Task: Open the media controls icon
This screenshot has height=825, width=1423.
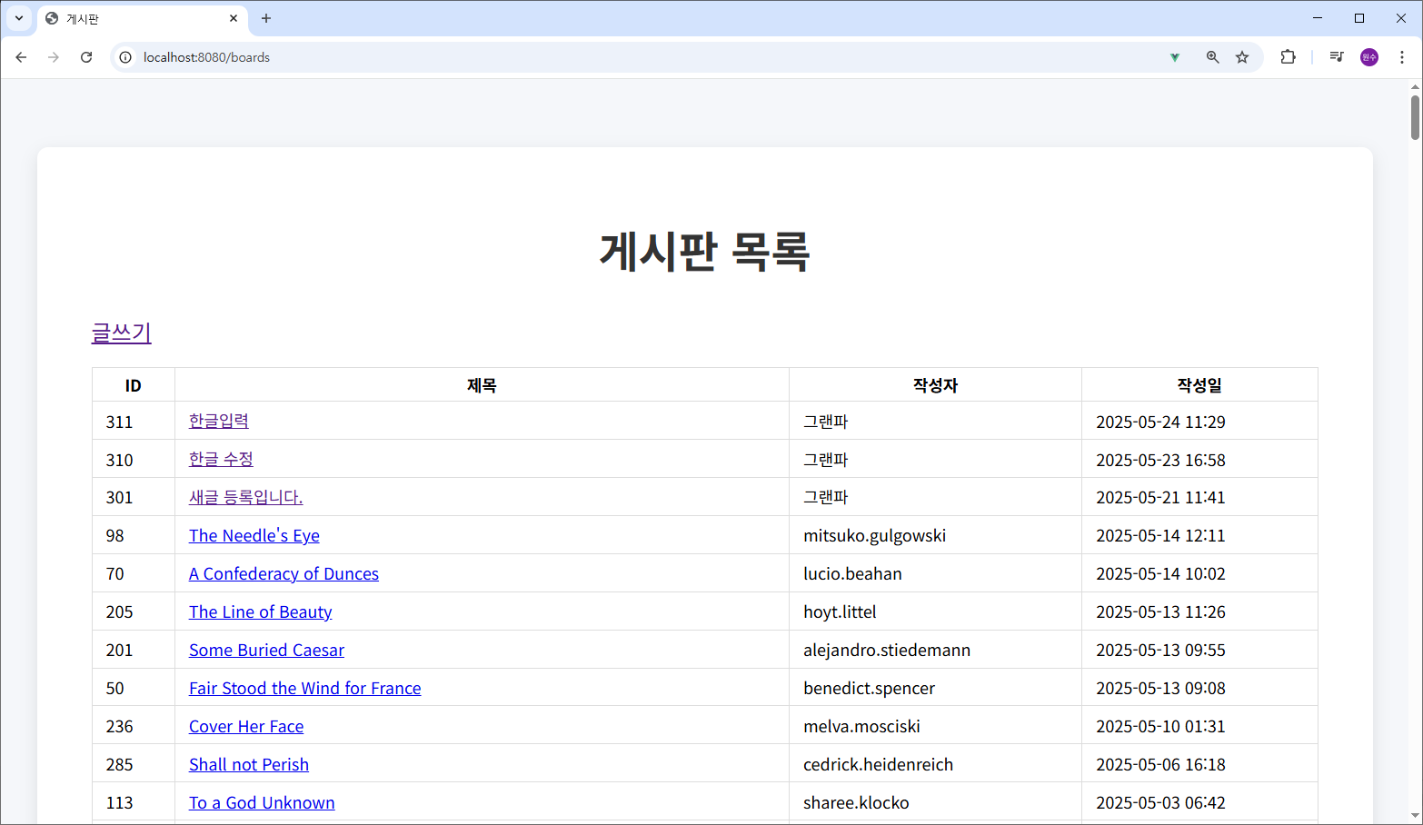Action: (1336, 57)
